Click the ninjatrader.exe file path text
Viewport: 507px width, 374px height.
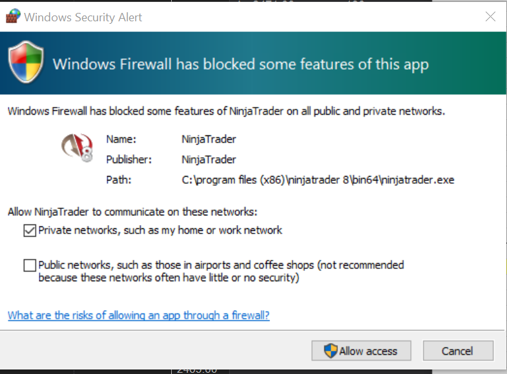point(318,180)
